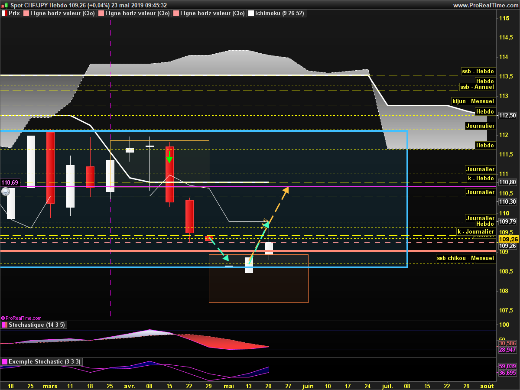
Task: Click the Prix red-white candle swatch
Action: tap(4, 13)
